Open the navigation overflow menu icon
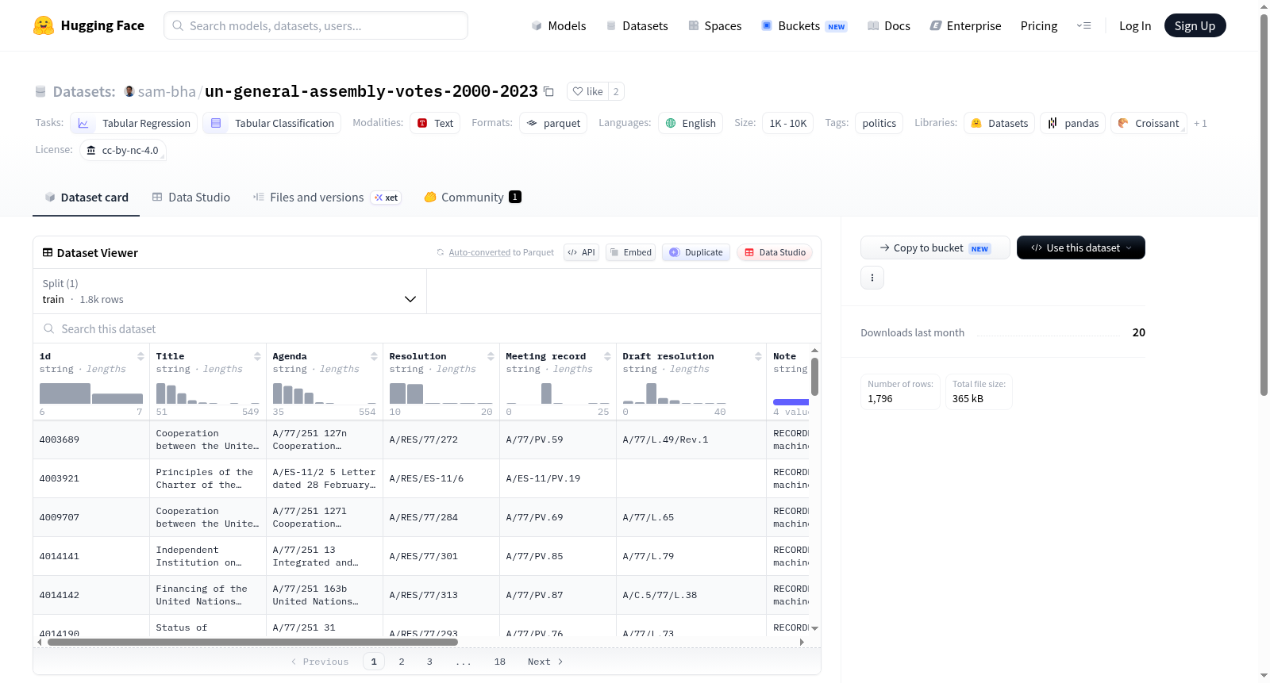The height and width of the screenshot is (683, 1270). 1083,25
